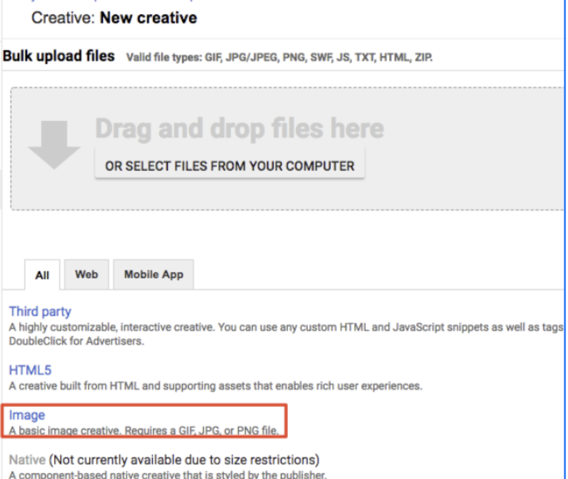568x479 pixels.
Task: Open the Web tab
Action: [86, 274]
